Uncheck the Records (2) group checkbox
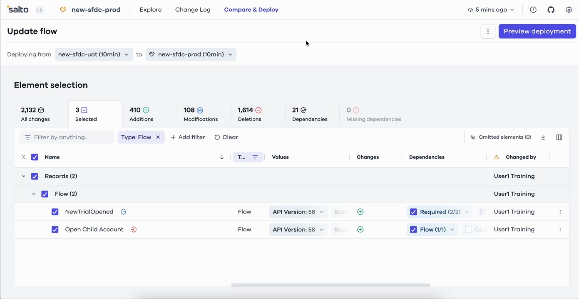Image resolution: width=579 pixels, height=299 pixels. [35, 176]
